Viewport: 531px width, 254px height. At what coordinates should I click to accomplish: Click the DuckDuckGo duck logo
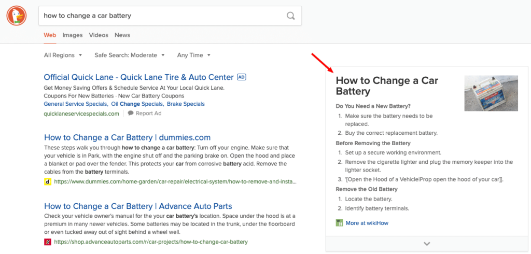click(x=17, y=15)
